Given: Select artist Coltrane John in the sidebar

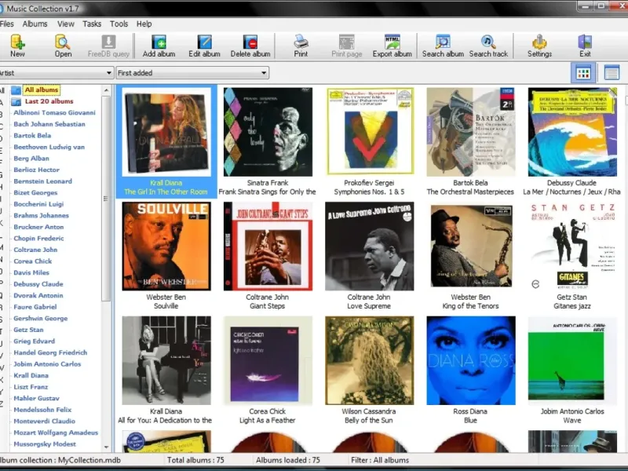Looking at the screenshot, I should [35, 250].
